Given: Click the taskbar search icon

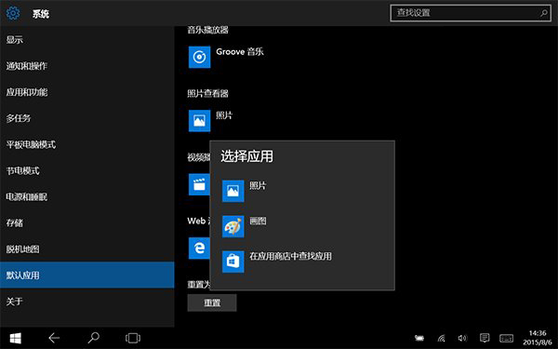Looking at the screenshot, I should tap(93, 338).
